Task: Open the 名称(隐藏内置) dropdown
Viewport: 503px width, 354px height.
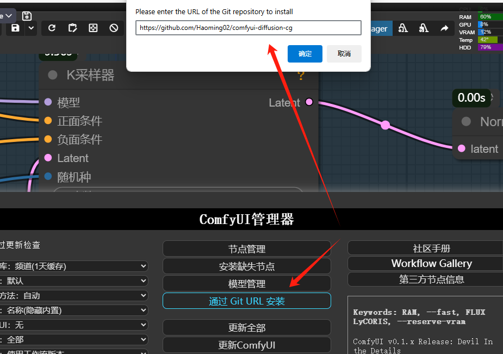Action: click(x=74, y=310)
